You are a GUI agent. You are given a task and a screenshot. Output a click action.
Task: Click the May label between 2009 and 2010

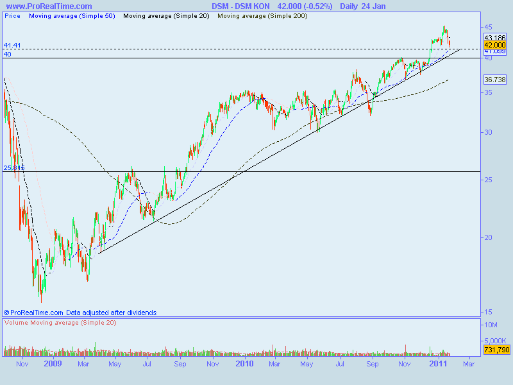pos(115,364)
